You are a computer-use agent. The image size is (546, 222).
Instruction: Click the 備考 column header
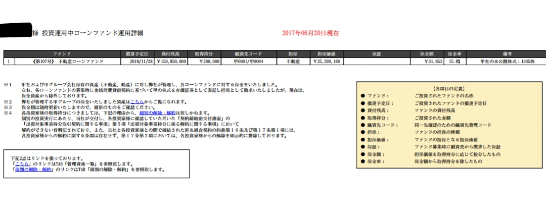click(507, 53)
